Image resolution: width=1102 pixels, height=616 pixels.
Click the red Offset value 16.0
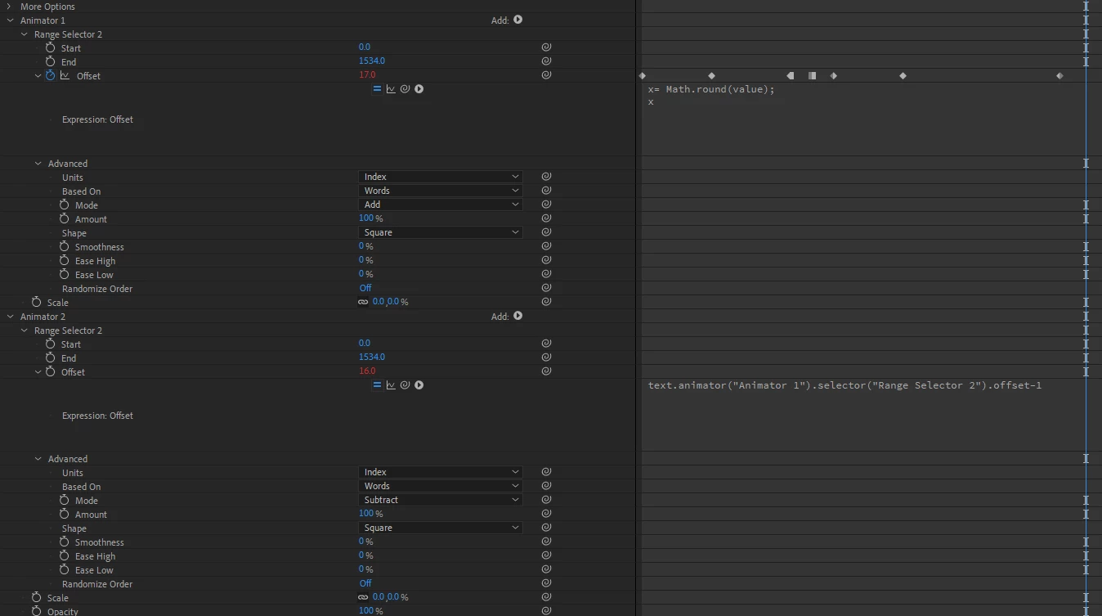pos(367,371)
